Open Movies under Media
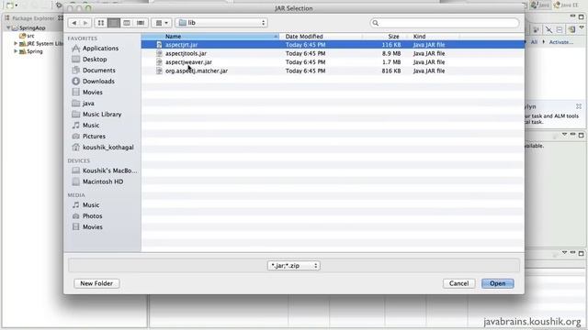 click(x=92, y=227)
